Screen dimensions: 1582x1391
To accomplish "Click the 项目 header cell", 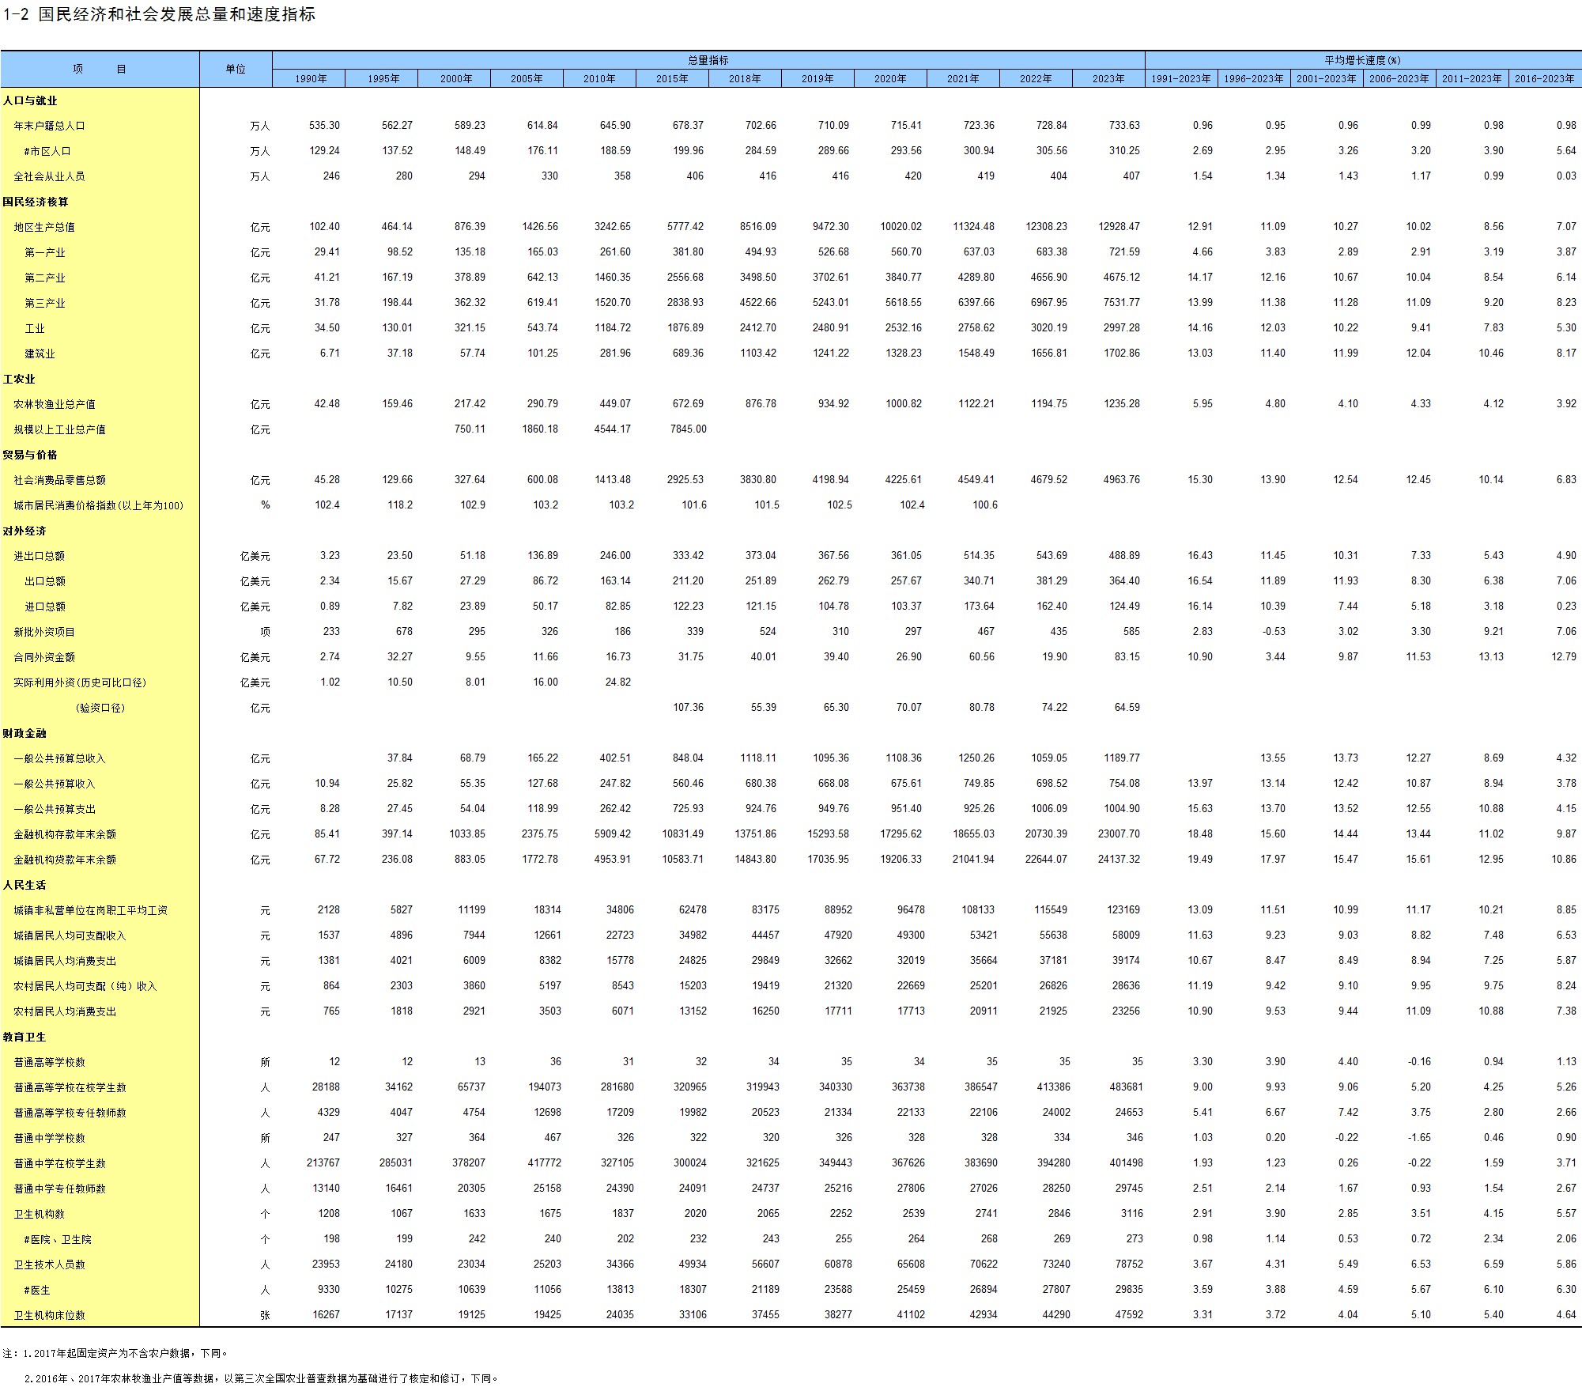I will [100, 69].
